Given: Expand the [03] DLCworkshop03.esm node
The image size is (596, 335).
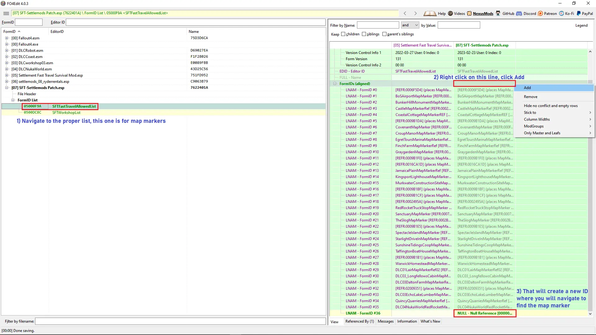Looking at the screenshot, I should (x=7, y=63).
